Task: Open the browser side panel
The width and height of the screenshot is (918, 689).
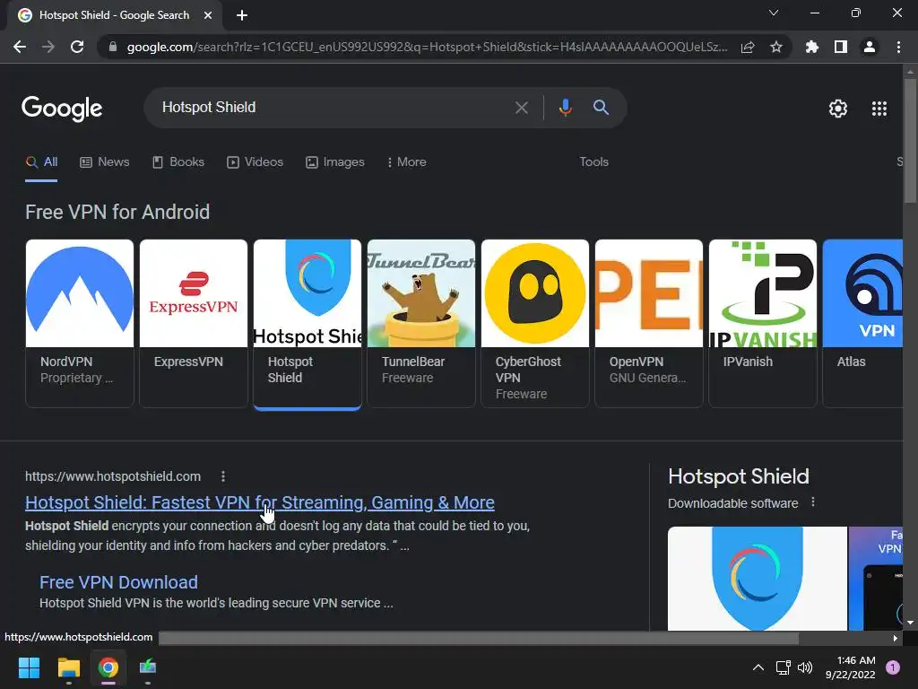Action: (x=841, y=47)
